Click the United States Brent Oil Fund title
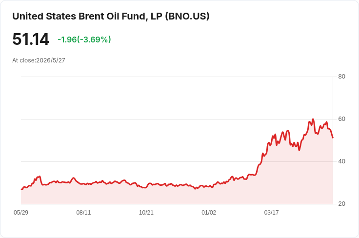The image size is (359, 238). 111,16
